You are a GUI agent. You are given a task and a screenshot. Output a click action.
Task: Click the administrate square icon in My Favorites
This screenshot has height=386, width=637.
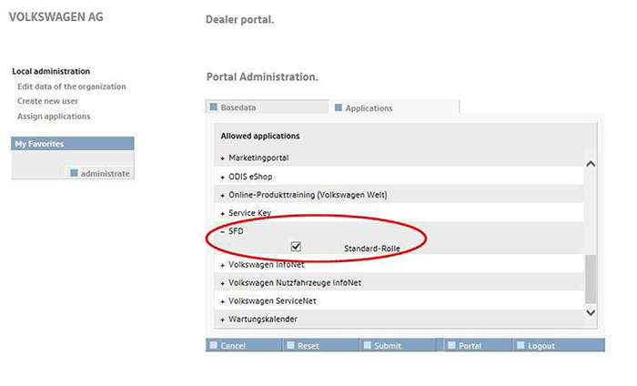pyautogui.click(x=75, y=173)
